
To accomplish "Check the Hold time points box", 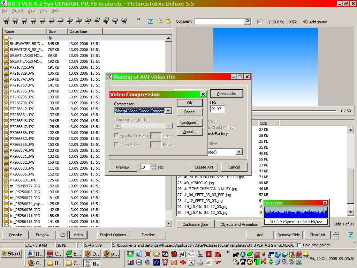I will click(299, 245).
